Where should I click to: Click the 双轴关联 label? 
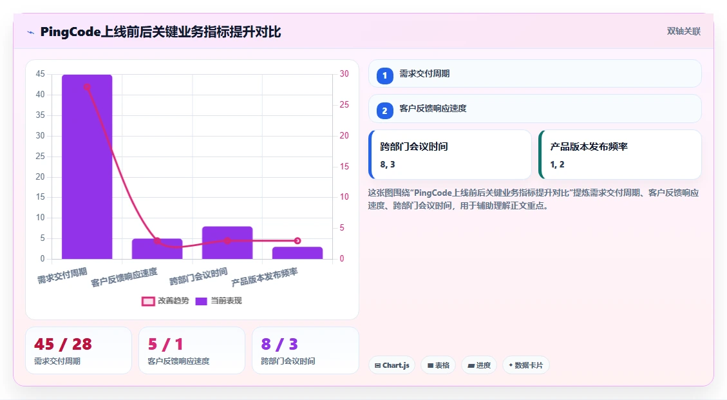point(683,31)
